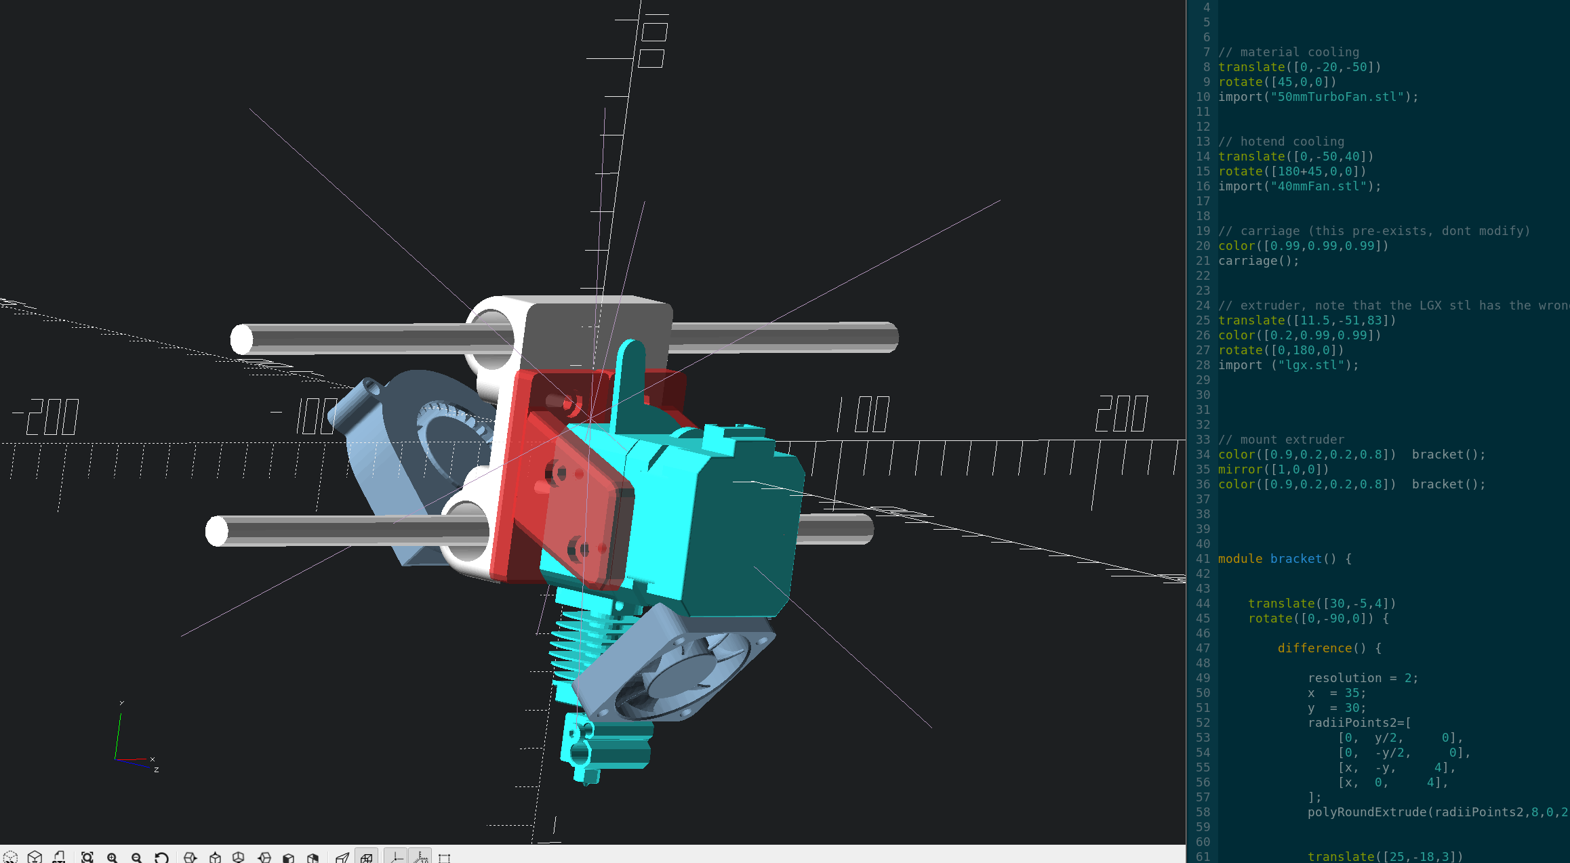Switch to the Bottom view

tap(239, 857)
